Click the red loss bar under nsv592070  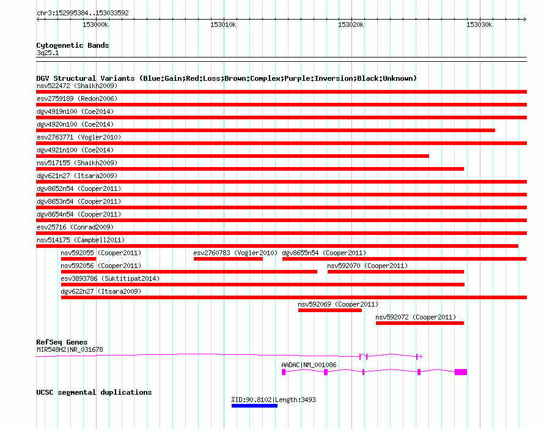396,272
